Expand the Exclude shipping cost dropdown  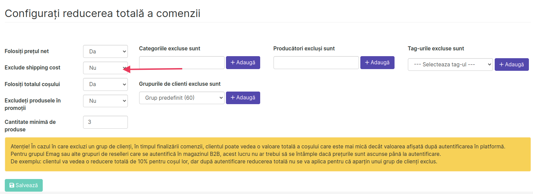coord(105,68)
